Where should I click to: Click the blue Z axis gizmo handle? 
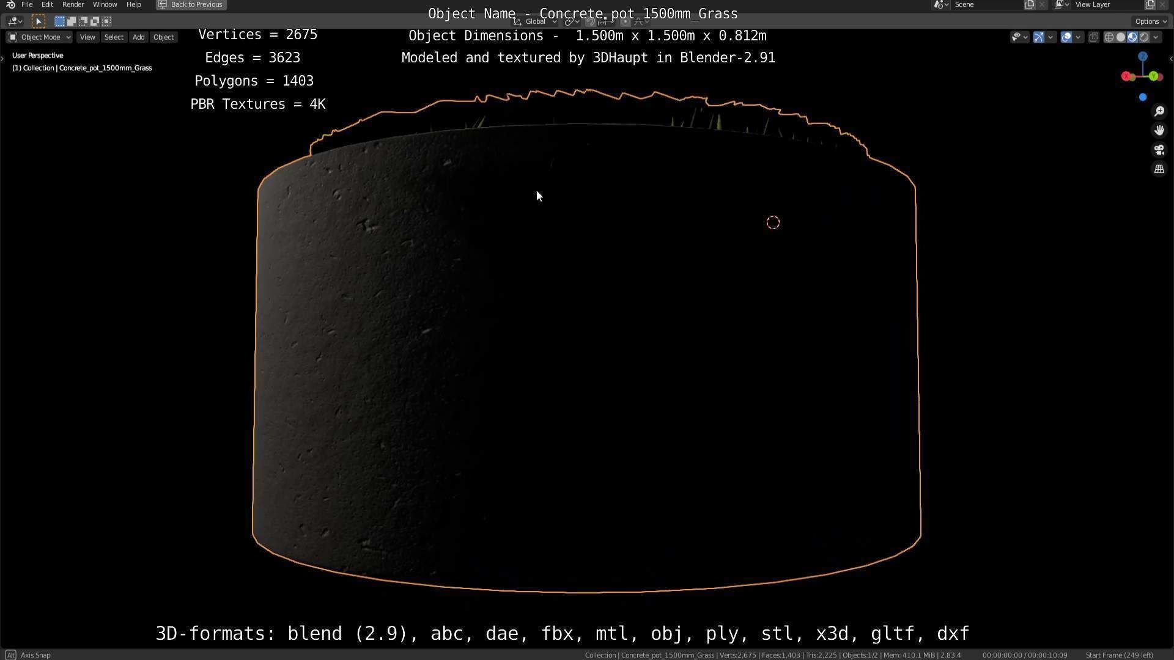coord(1142,56)
